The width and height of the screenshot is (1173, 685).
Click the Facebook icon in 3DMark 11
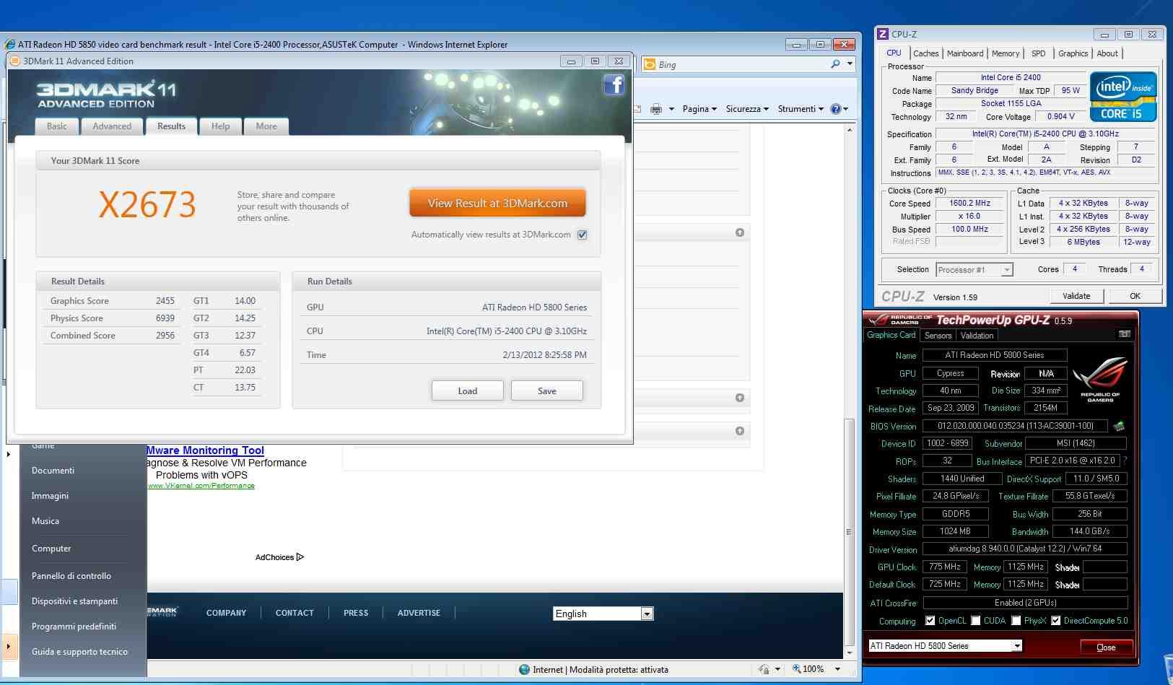coord(614,85)
